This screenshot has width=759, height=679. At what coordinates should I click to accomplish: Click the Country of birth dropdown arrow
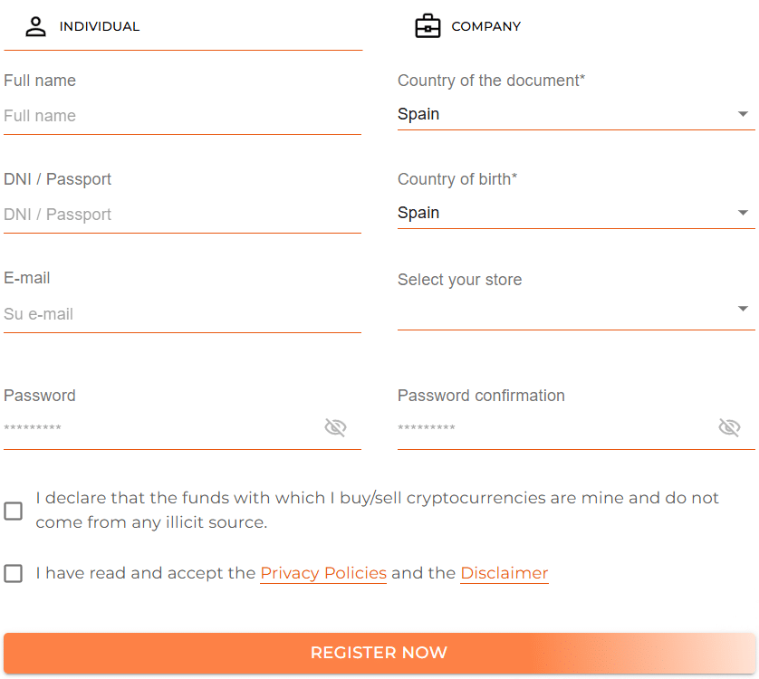(x=743, y=213)
